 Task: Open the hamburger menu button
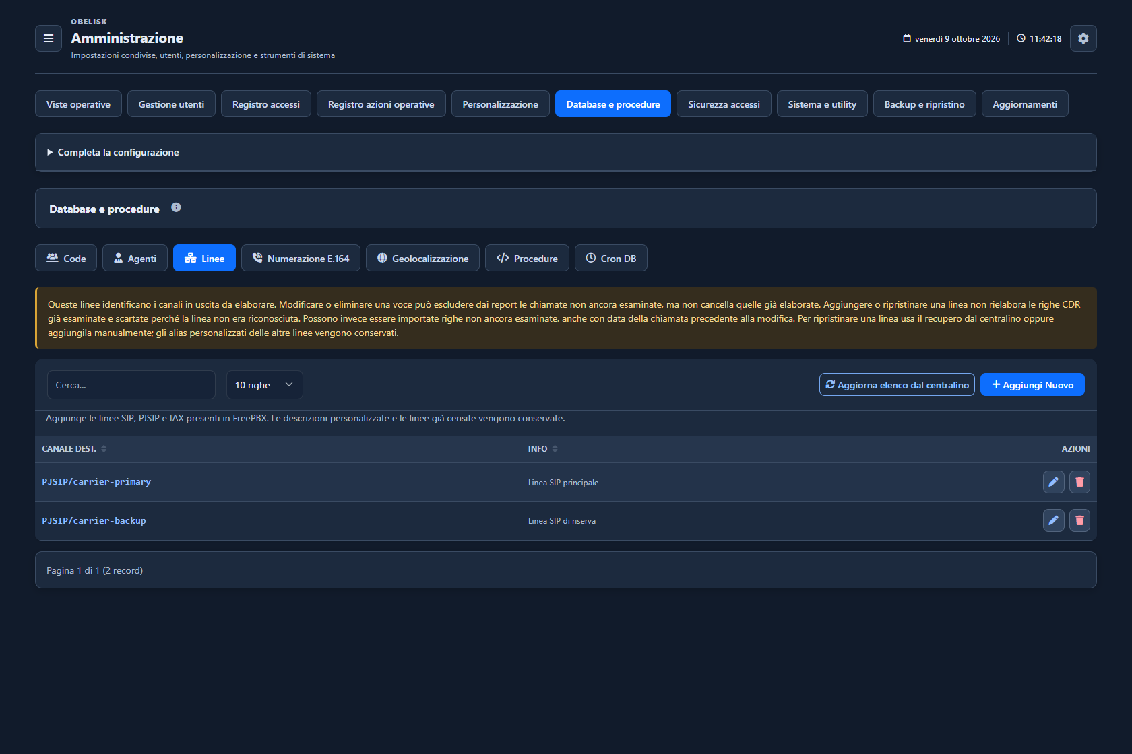point(49,38)
